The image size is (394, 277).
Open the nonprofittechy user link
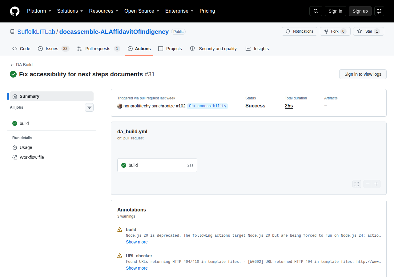pos(137,106)
